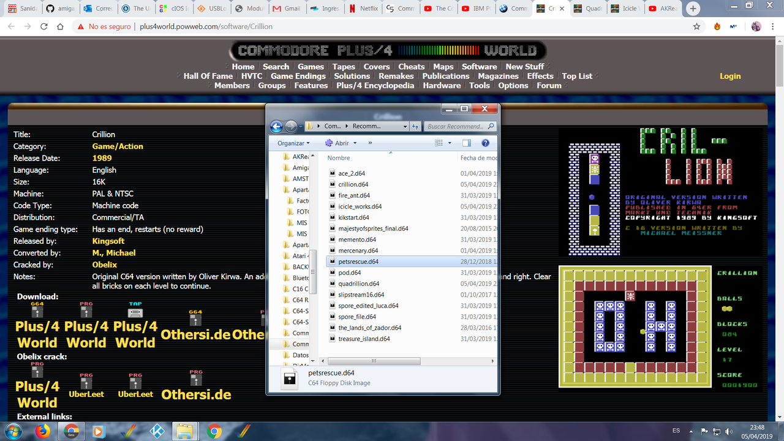Viewport: 784px width, 441px height.
Task: Select crillion.d64 file
Action: 353,184
